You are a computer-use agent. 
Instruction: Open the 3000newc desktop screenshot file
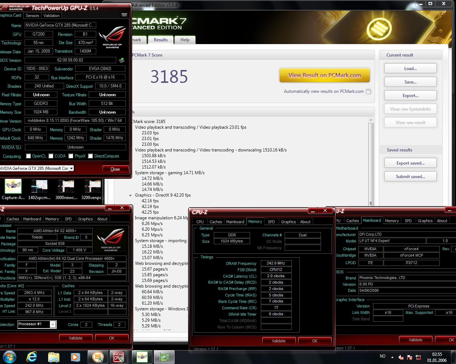[x=66, y=189]
